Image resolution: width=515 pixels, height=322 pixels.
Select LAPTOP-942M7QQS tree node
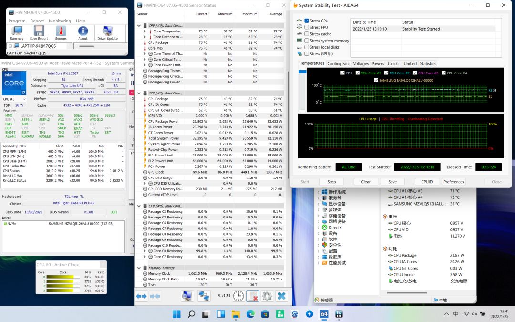coord(38,46)
